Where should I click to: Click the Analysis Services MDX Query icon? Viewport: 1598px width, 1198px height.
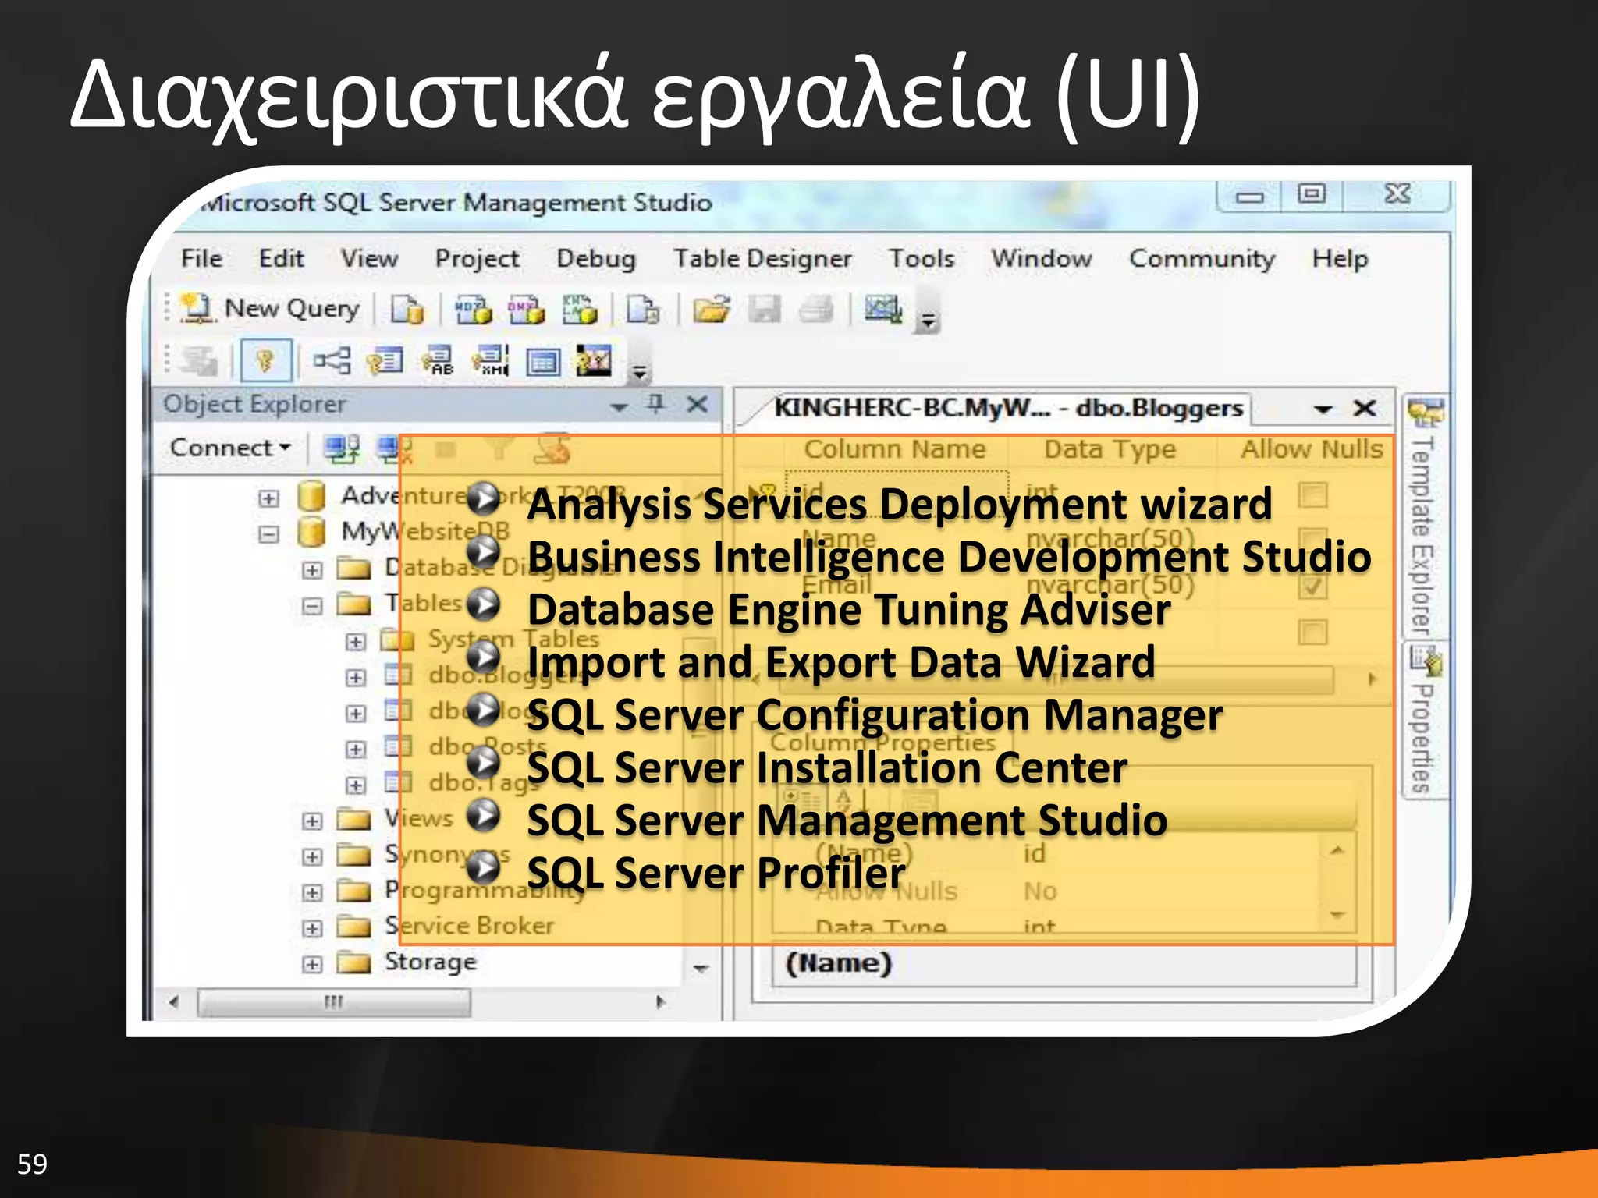click(473, 310)
